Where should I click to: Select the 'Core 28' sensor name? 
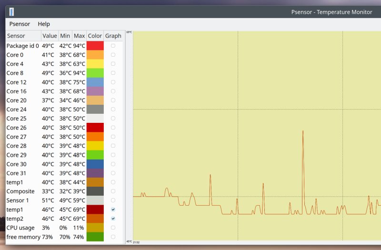[x=16, y=146]
